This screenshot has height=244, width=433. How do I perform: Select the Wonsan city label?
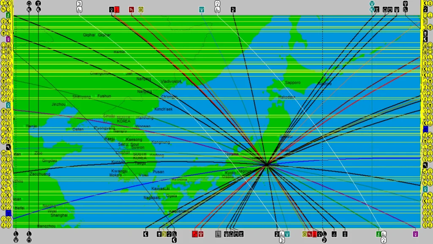[143, 126]
